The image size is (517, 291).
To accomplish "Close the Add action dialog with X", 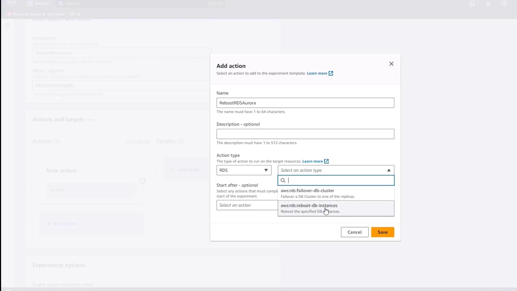I will [391, 64].
